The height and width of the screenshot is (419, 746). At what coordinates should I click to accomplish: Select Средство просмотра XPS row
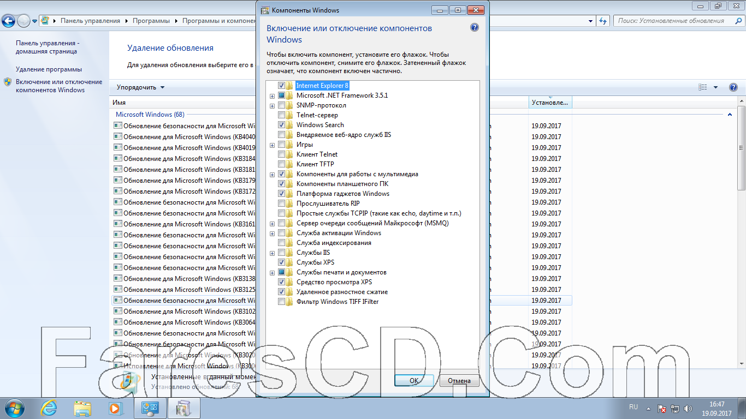334,282
